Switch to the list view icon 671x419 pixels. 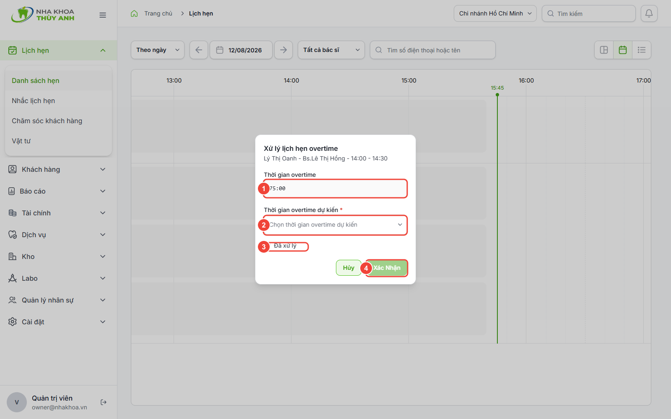pyautogui.click(x=642, y=50)
